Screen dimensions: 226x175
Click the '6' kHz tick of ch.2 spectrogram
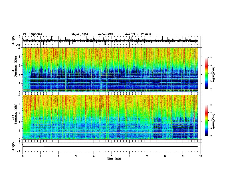(x=20, y=113)
